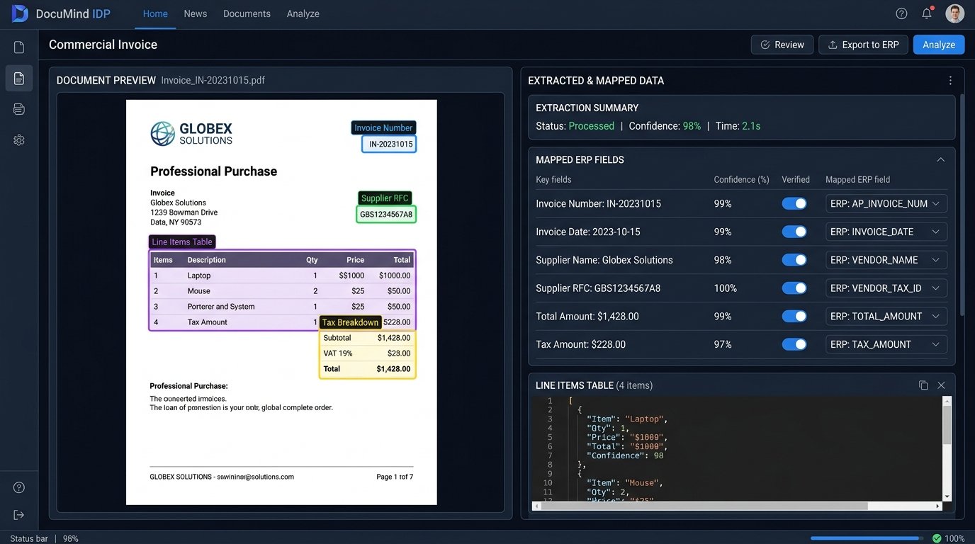Click the Confidence: 98% summary text
Image resolution: width=975 pixels, height=544 pixels.
click(665, 126)
